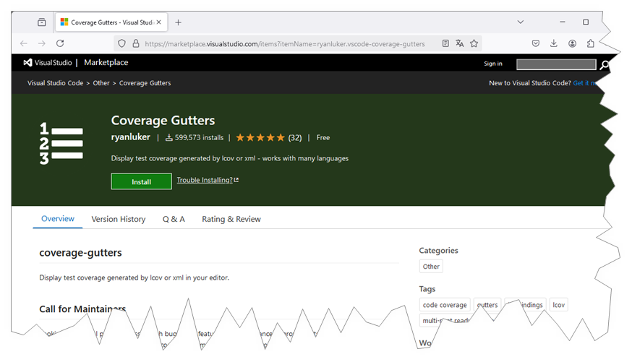Screen dimensions: 632x362
Task: Click Sign in
Action: coord(493,64)
